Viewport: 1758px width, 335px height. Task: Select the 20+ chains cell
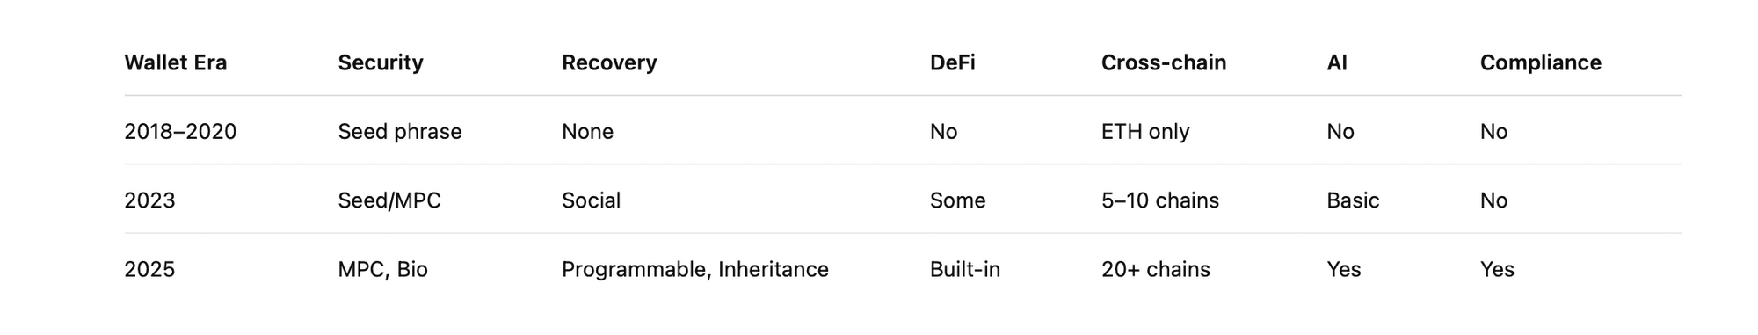click(1156, 268)
